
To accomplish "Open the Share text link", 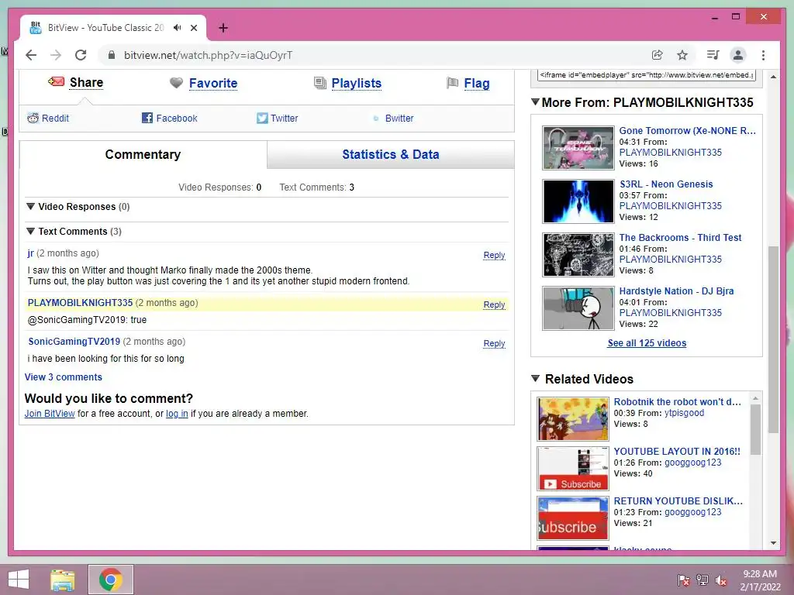I will click(87, 82).
